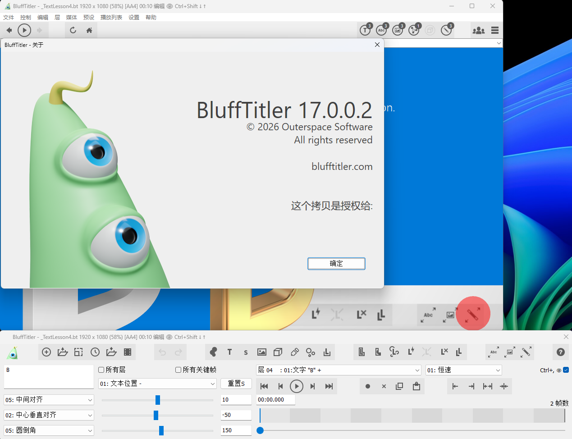Image resolution: width=572 pixels, height=439 pixels.
Task: Open the 播放列表 menu
Action: tap(111, 17)
